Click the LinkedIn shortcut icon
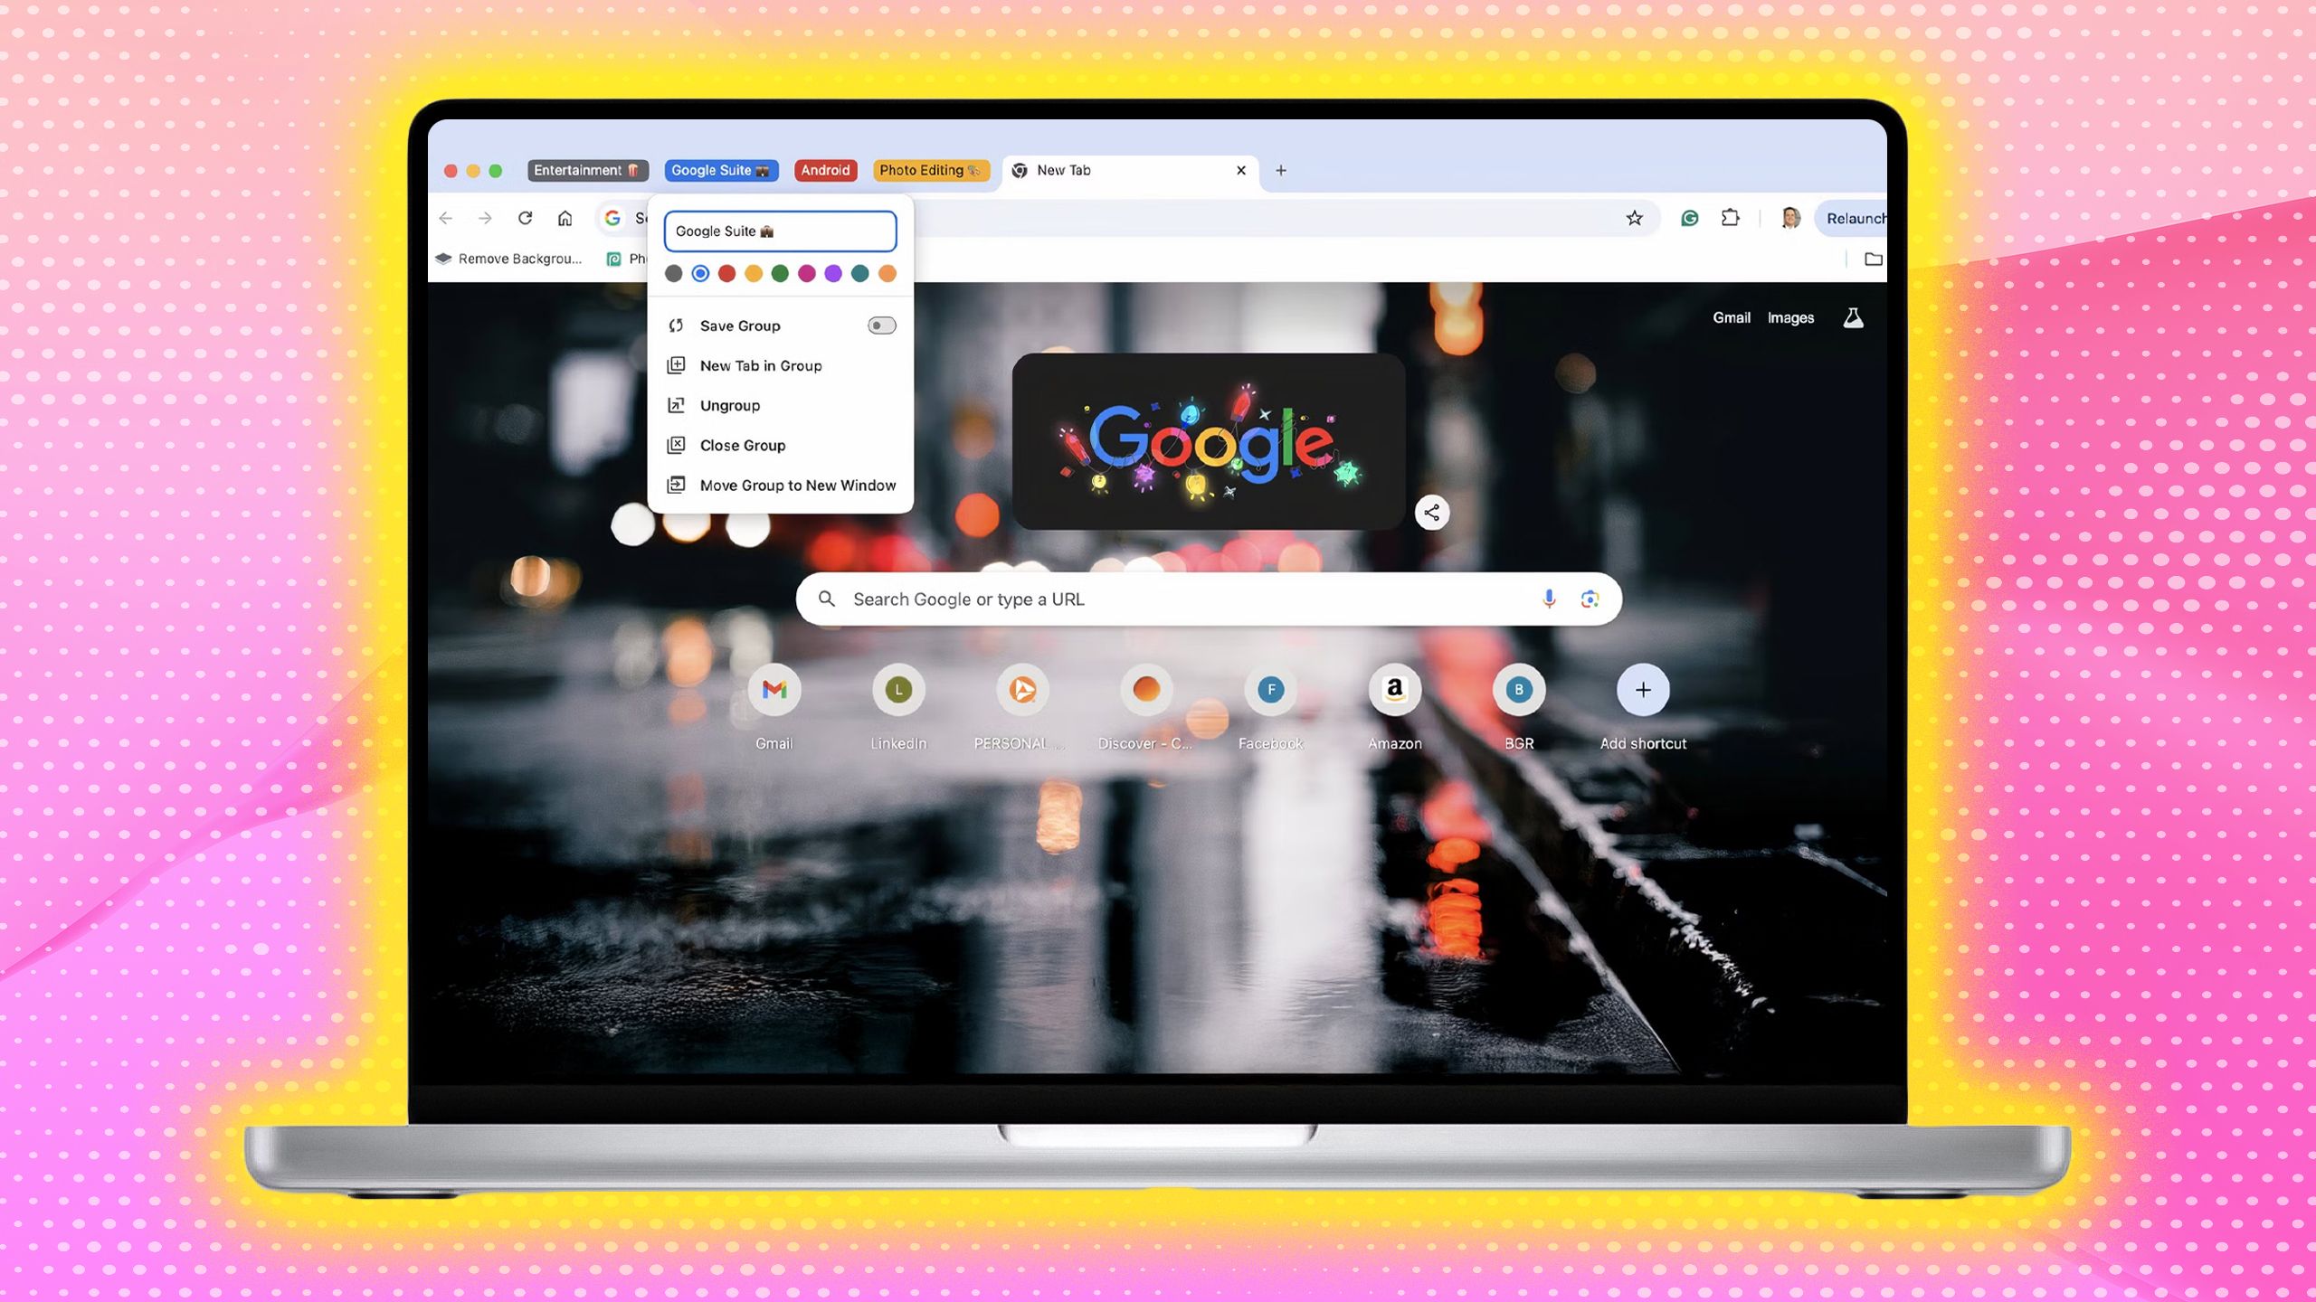Image resolution: width=2316 pixels, height=1302 pixels. pos(897,688)
